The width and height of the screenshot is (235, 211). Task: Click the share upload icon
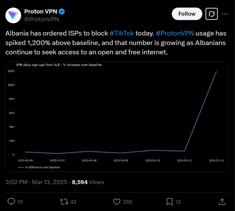pos(222,202)
